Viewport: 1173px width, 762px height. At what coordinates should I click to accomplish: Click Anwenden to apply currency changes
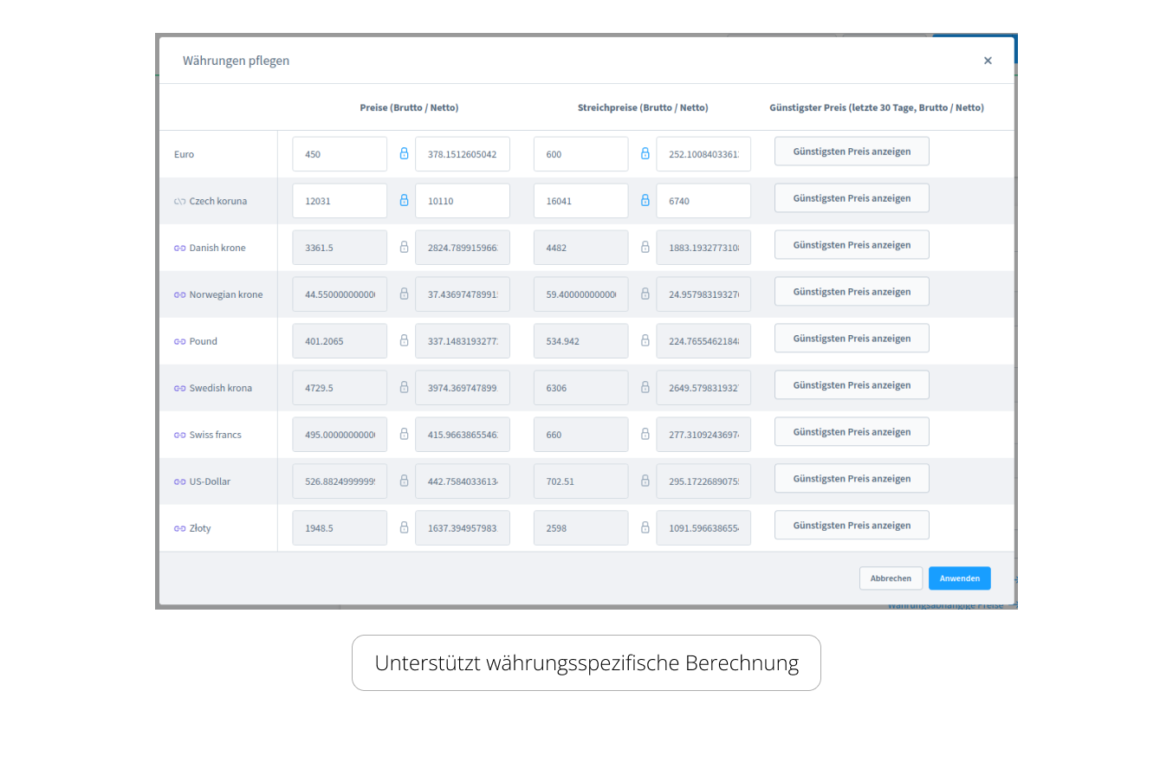point(959,578)
